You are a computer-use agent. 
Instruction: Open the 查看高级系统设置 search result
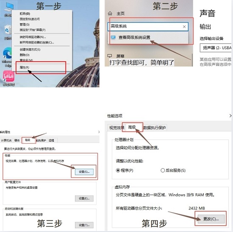coord(148,37)
